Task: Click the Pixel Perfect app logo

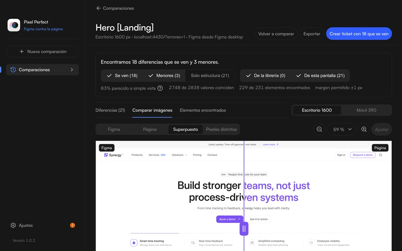Action: [x=14, y=25]
